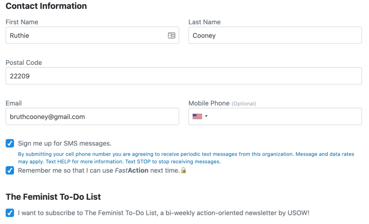Click the First Name field containing Ruthie
This screenshot has width=369, height=224.
(x=86, y=35)
